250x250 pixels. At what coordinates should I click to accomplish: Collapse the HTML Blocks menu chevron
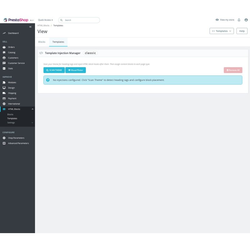point(32,109)
